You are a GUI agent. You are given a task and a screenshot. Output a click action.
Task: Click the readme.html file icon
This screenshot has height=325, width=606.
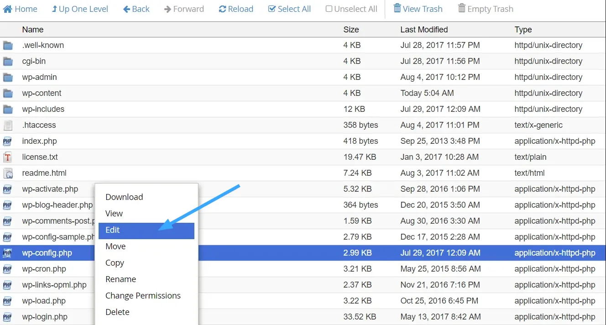[x=8, y=173]
